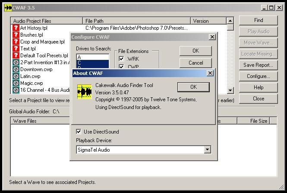Uncheck the Use DirectSound checkbox

[x=79, y=131]
